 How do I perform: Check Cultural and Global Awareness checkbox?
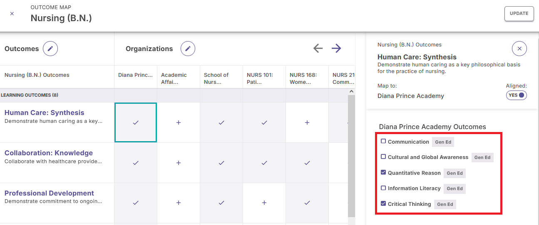[x=383, y=157]
